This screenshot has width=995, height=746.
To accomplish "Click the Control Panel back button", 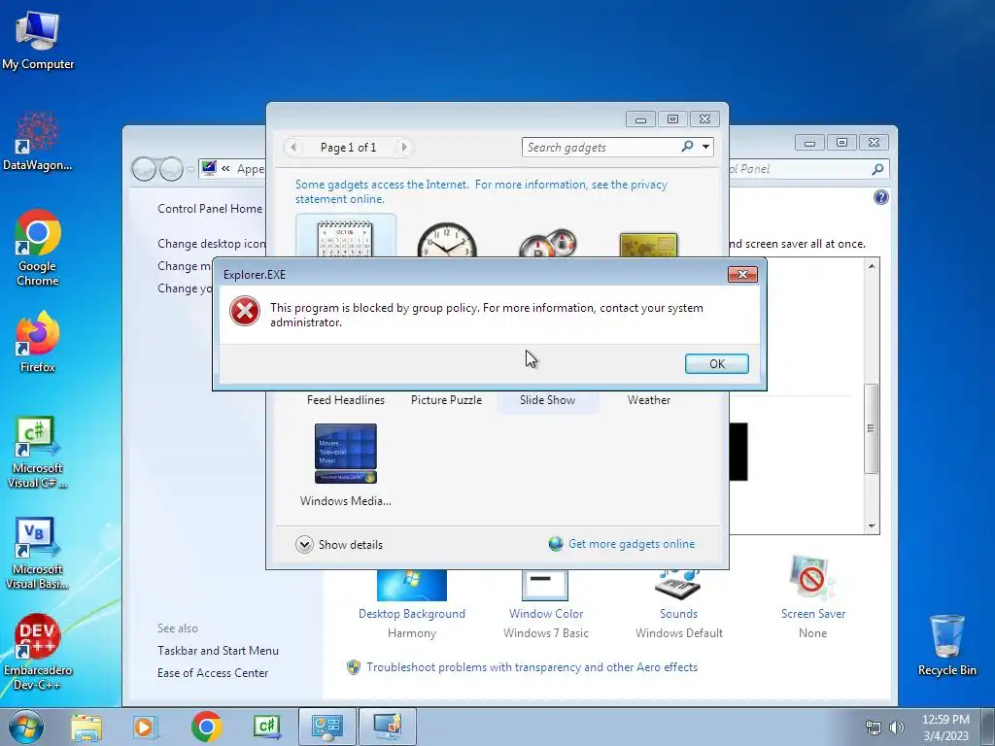I will point(144,169).
